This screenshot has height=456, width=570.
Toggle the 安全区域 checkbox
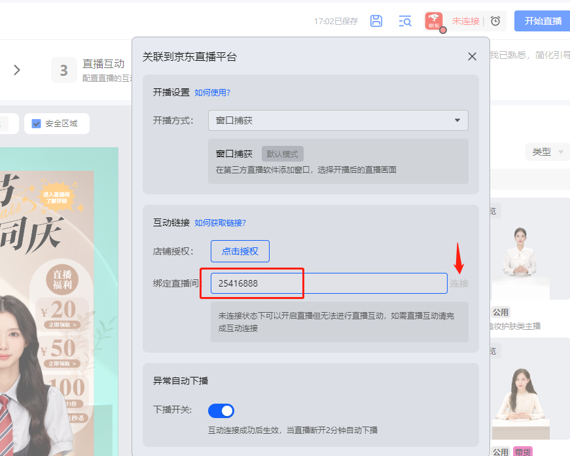point(37,124)
